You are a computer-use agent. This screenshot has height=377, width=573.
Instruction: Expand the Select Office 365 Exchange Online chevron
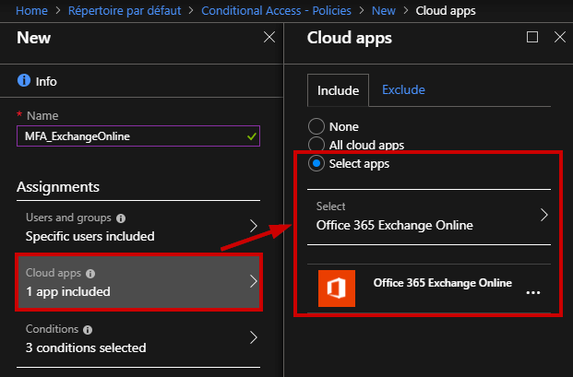click(x=544, y=215)
